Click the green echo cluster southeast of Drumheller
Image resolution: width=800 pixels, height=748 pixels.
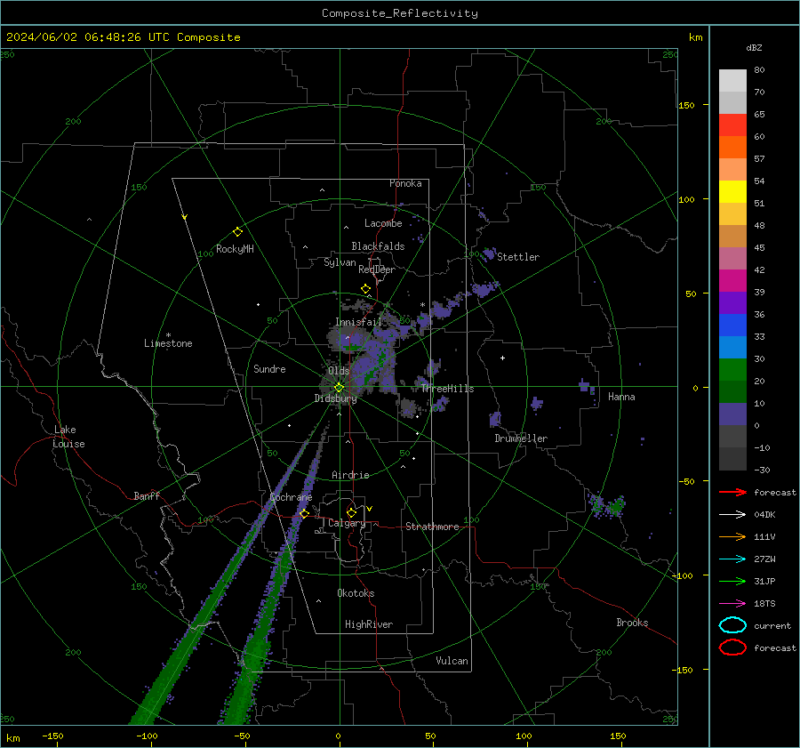pos(608,505)
